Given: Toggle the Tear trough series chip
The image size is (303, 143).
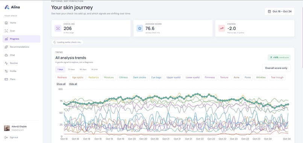Looking at the screenshot, I should click(277, 77).
